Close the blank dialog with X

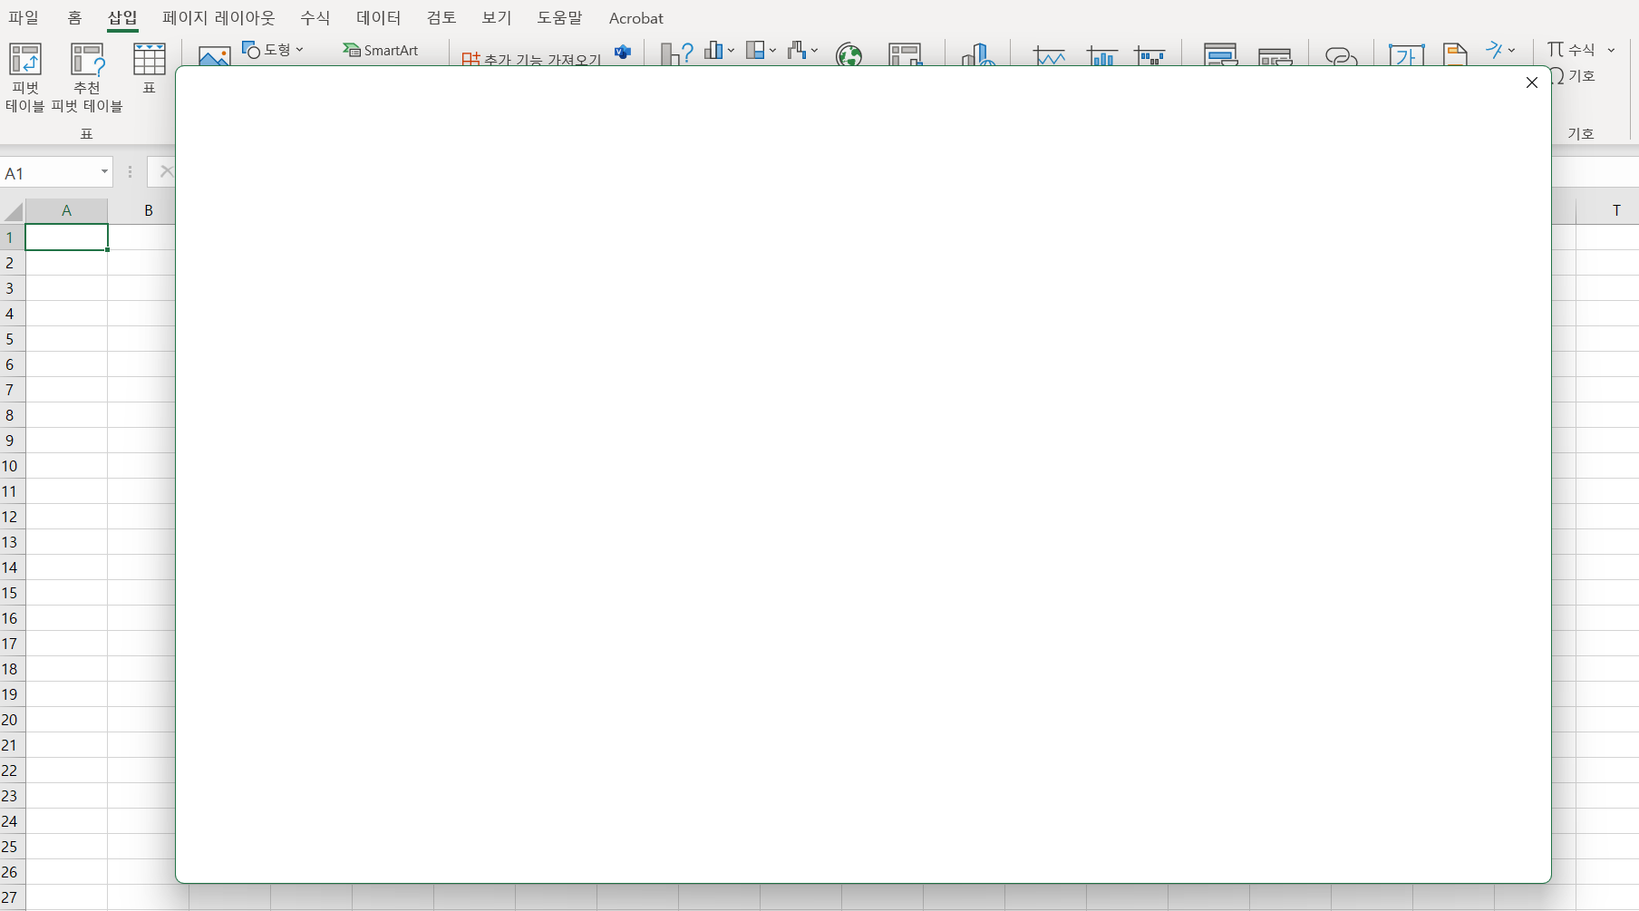coord(1532,82)
